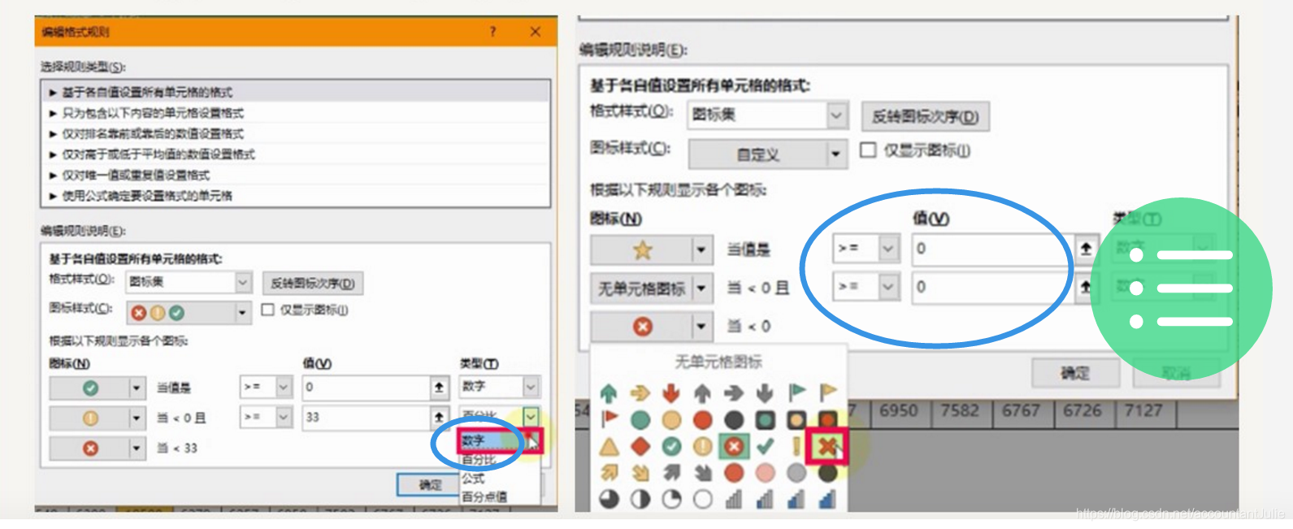This screenshot has width=1293, height=529.
Task: Click range picker arrow beside left value 0
Action: 439,388
